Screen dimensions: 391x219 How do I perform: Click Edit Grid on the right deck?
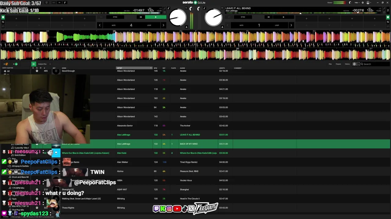(x=346, y=11)
